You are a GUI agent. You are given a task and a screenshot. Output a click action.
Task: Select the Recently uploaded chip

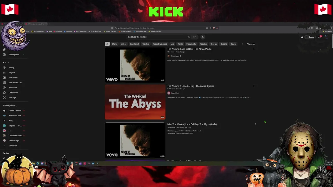tap(160, 44)
